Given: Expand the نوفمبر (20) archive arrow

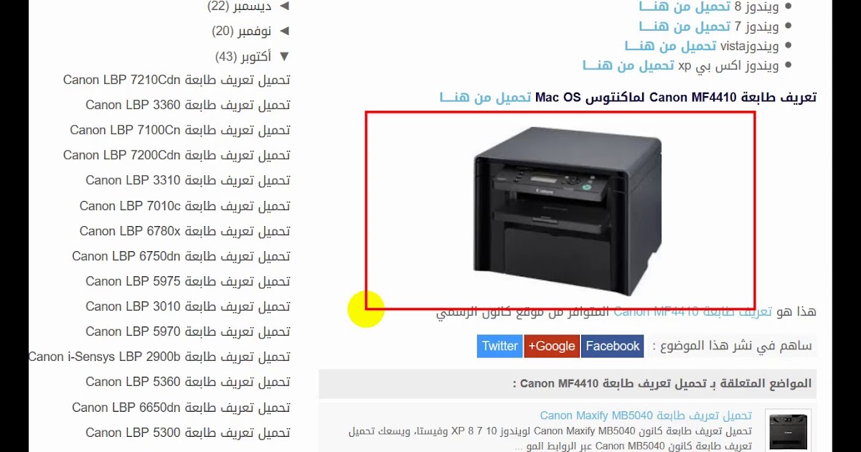Looking at the screenshot, I should click(284, 31).
